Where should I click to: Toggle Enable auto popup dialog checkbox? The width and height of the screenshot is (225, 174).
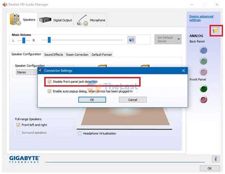click(49, 91)
